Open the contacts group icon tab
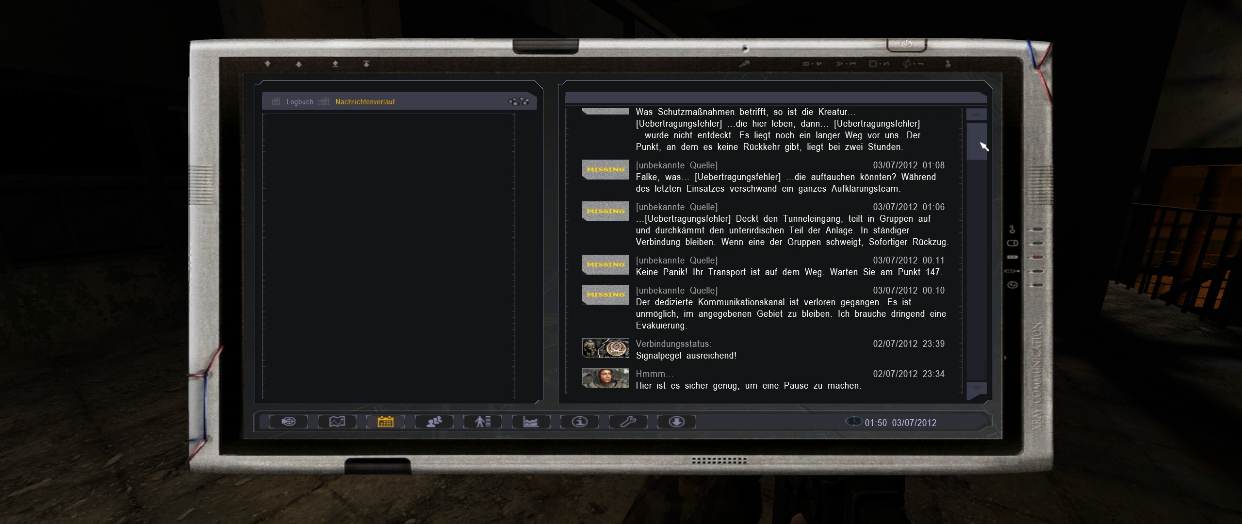Viewport: 1242px width, 524px height. tap(434, 422)
